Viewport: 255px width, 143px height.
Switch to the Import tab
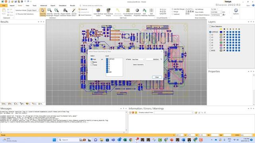pos(12,6)
